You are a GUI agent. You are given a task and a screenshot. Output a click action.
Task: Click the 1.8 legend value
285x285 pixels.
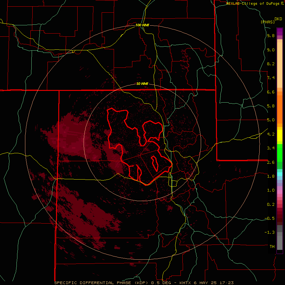(x=271, y=176)
